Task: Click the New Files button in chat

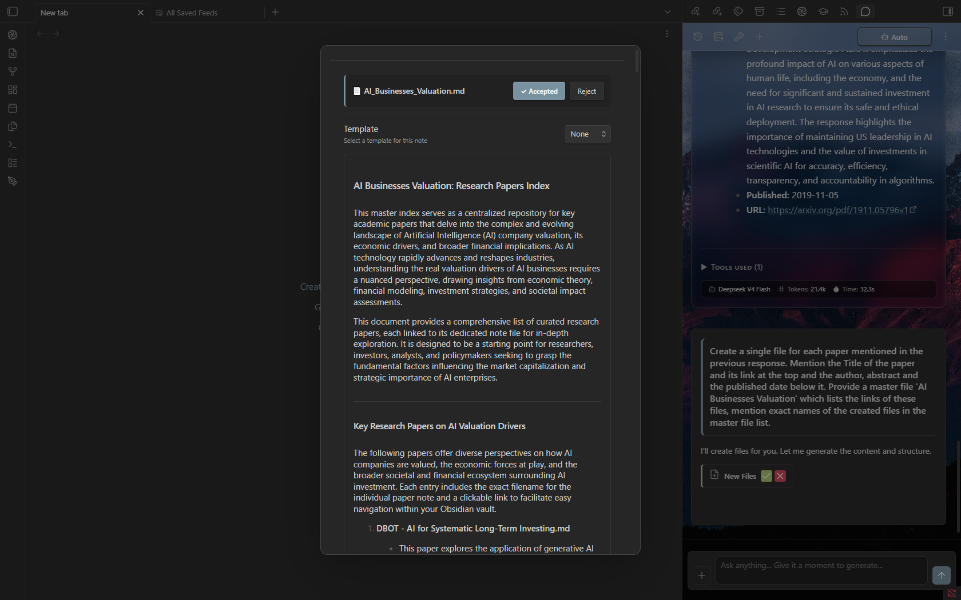Action: (740, 476)
